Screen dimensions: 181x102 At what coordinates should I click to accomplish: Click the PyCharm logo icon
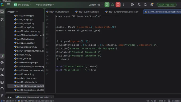(x=2, y=5)
